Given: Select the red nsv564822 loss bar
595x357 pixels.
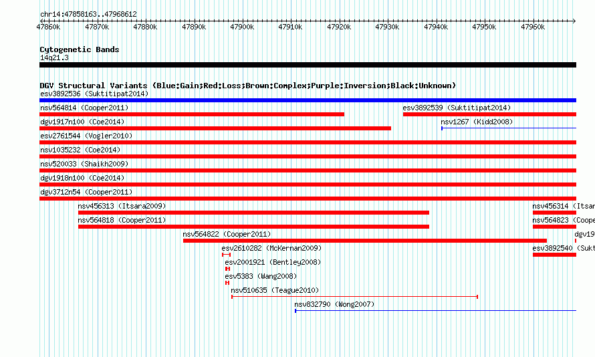Looking at the screenshot, I should 364,241.
